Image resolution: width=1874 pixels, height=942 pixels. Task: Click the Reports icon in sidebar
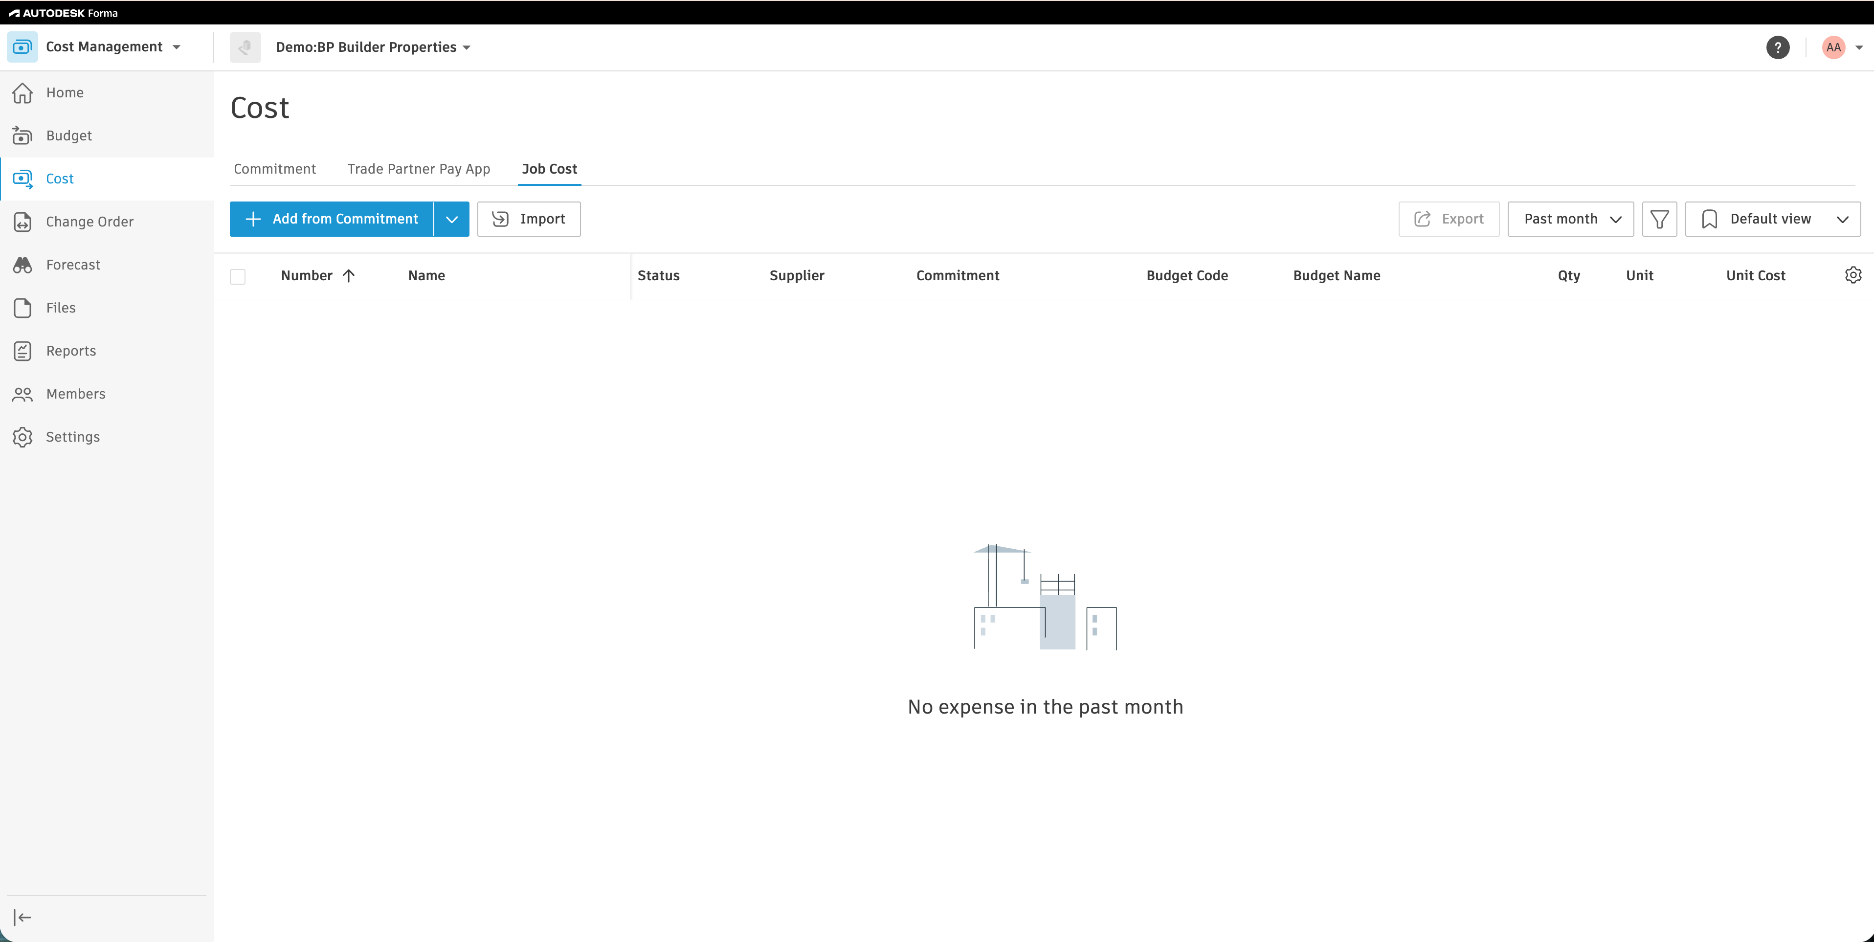click(x=22, y=351)
